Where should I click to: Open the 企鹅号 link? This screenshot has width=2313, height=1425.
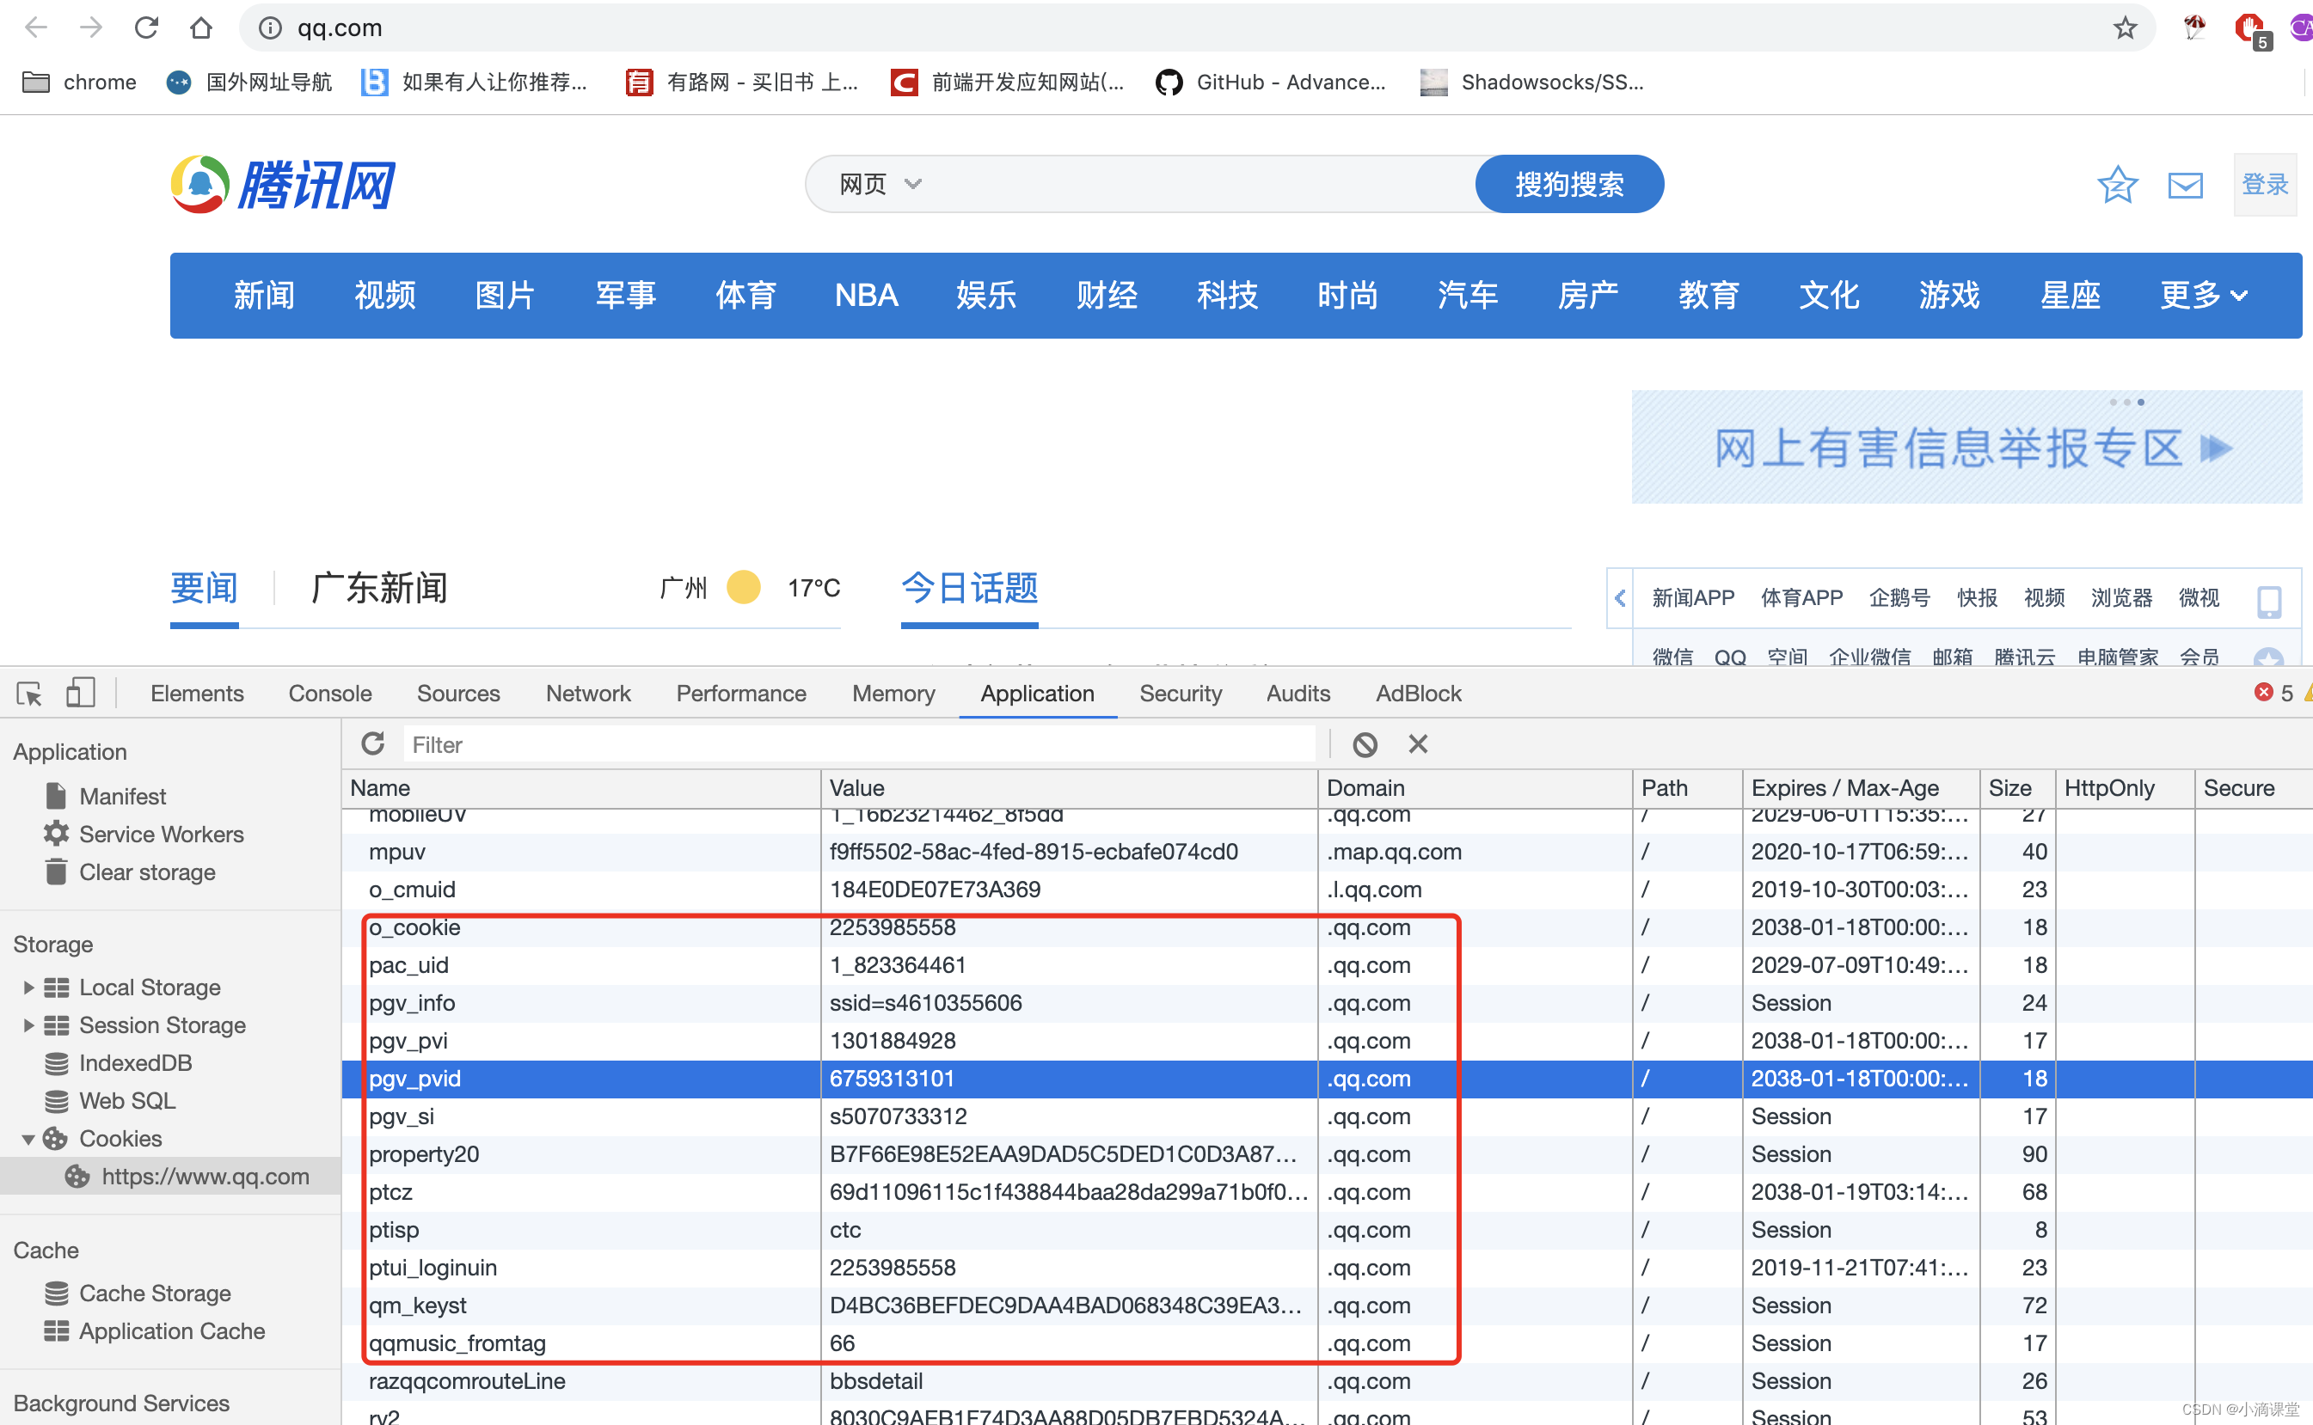coord(1899,597)
